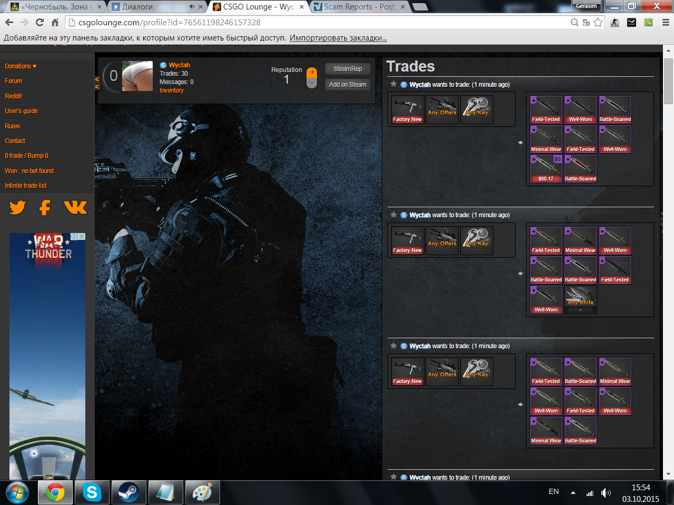Click the scrollbar down arrow
674x505 pixels.
(669, 474)
